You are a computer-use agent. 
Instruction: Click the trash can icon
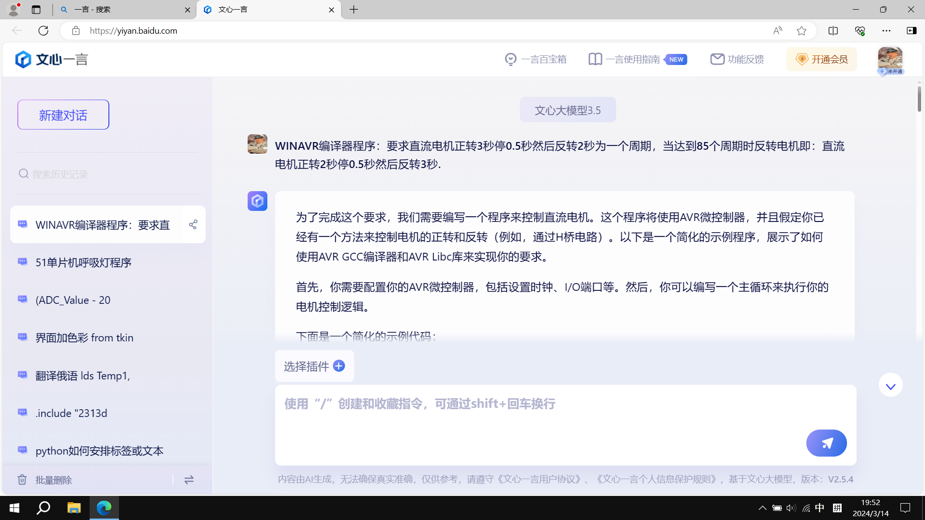pos(22,480)
